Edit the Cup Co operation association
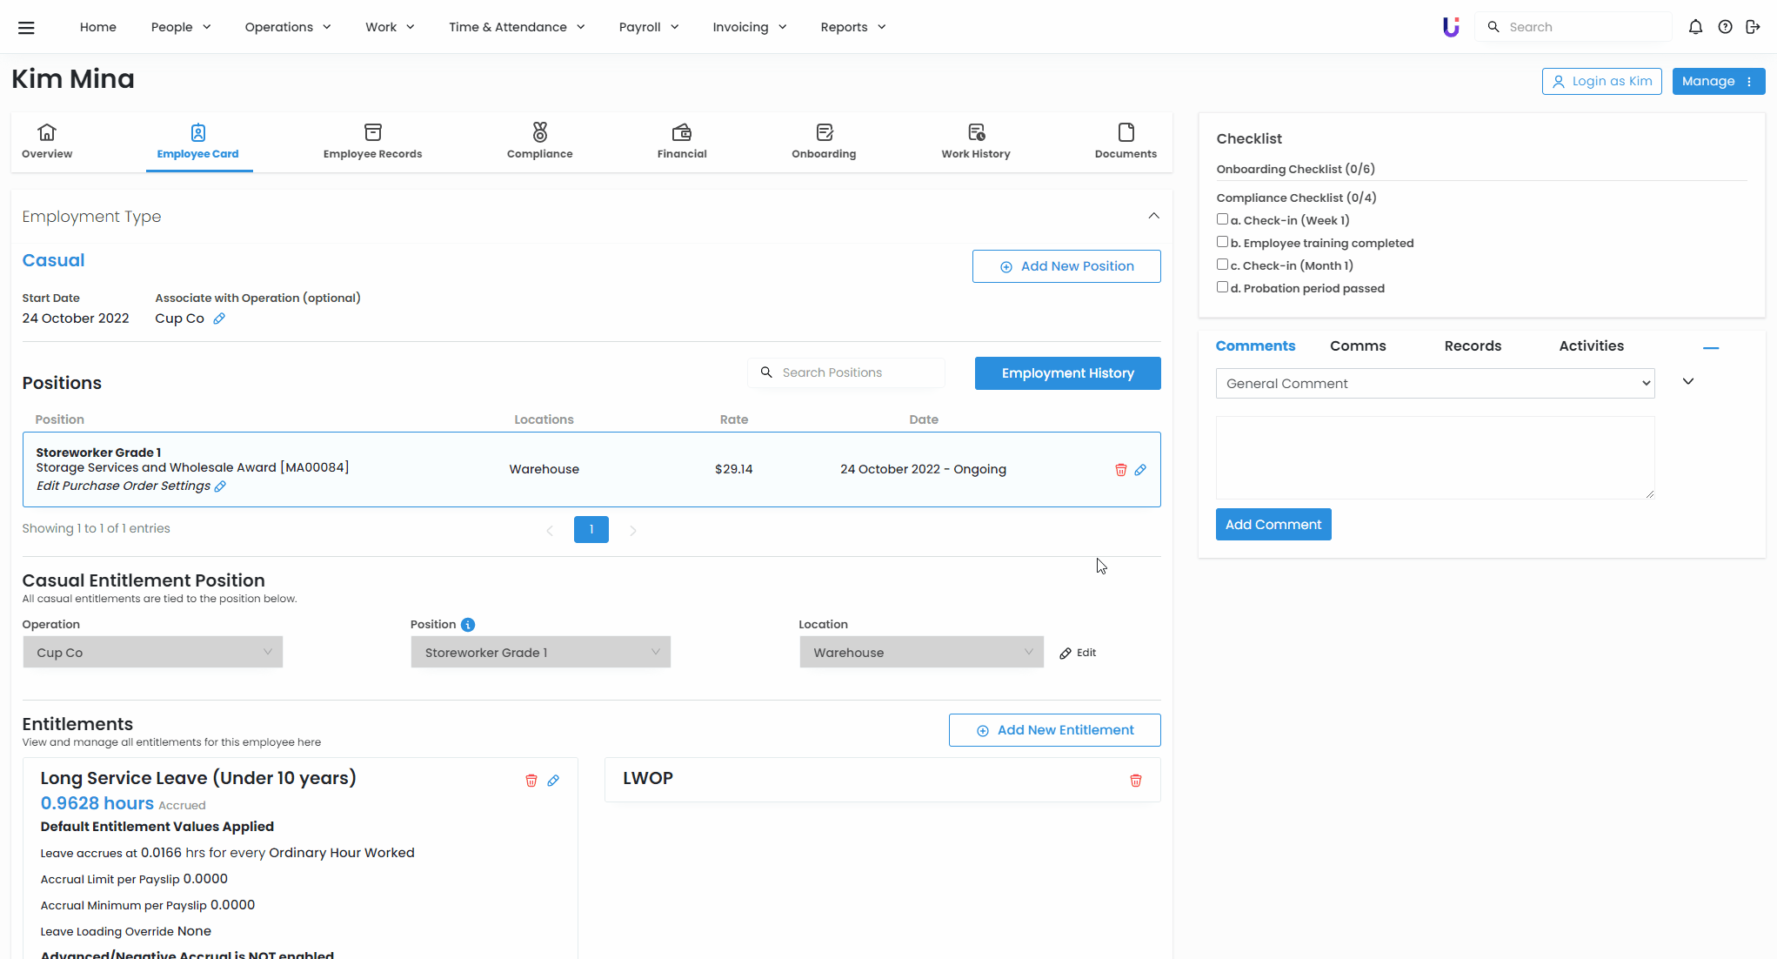 pyautogui.click(x=219, y=319)
